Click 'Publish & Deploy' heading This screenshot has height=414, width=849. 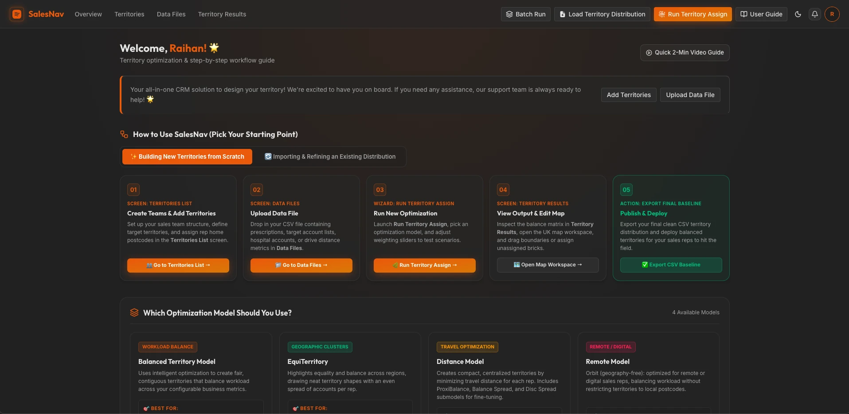click(x=644, y=213)
